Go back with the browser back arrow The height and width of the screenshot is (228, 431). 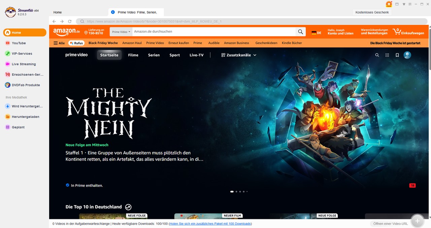(54, 21)
